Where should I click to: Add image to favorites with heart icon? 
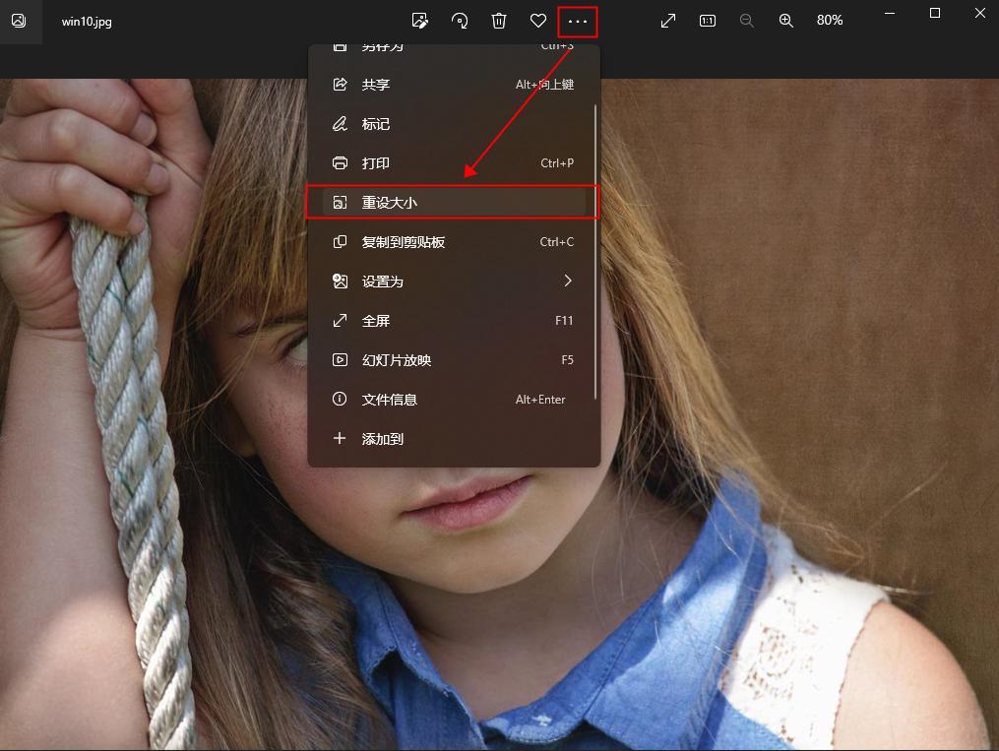tap(536, 21)
